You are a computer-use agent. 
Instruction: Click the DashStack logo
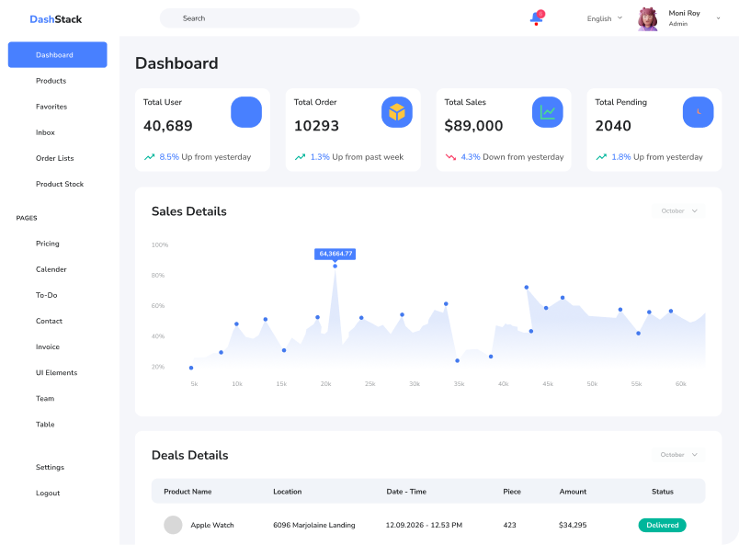[56, 19]
